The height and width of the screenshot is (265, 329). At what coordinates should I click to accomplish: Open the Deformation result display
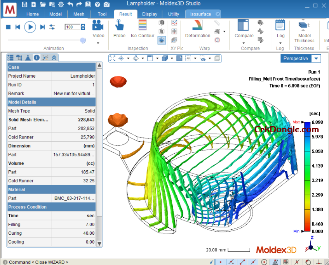[197, 27]
